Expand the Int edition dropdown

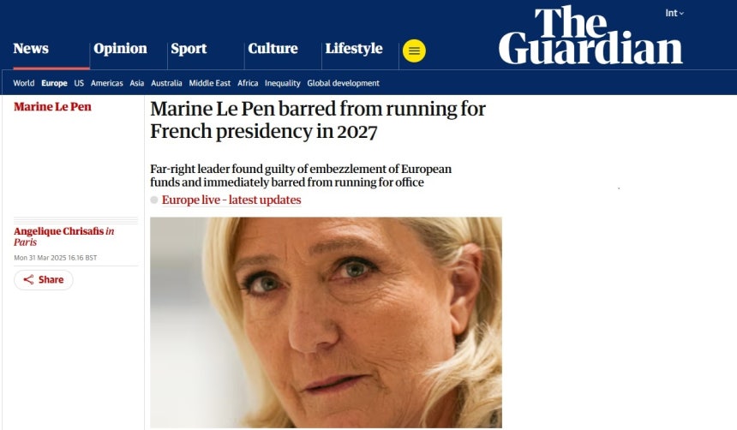coord(674,13)
